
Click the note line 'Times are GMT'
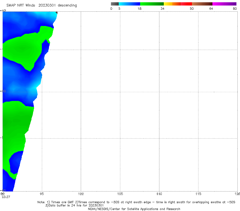click(63, 202)
